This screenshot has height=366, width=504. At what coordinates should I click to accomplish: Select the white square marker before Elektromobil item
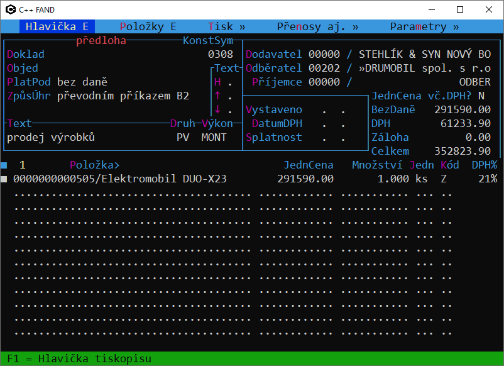[4, 179]
